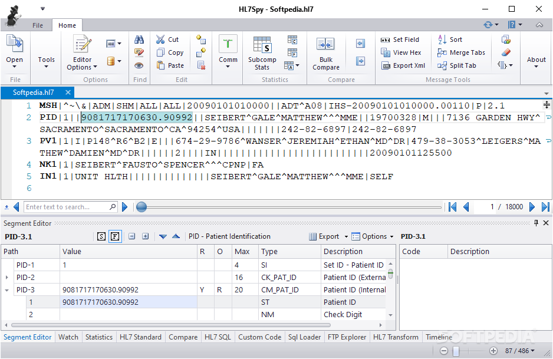
Task: Search forward with the blue arrow
Action: click(x=124, y=207)
